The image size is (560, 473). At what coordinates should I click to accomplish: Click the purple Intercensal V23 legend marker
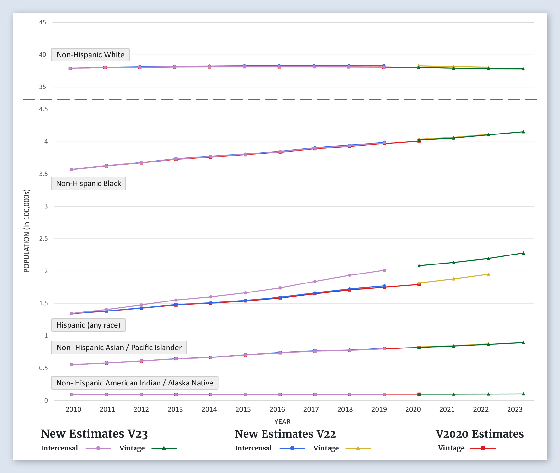(98, 448)
